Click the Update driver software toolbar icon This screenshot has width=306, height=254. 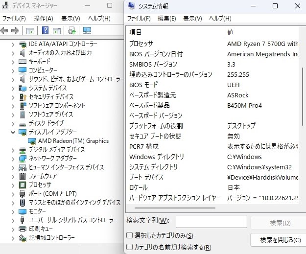pos(71,31)
